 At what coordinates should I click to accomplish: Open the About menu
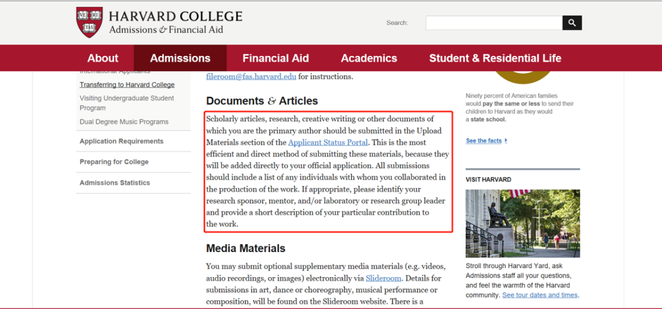click(x=102, y=58)
